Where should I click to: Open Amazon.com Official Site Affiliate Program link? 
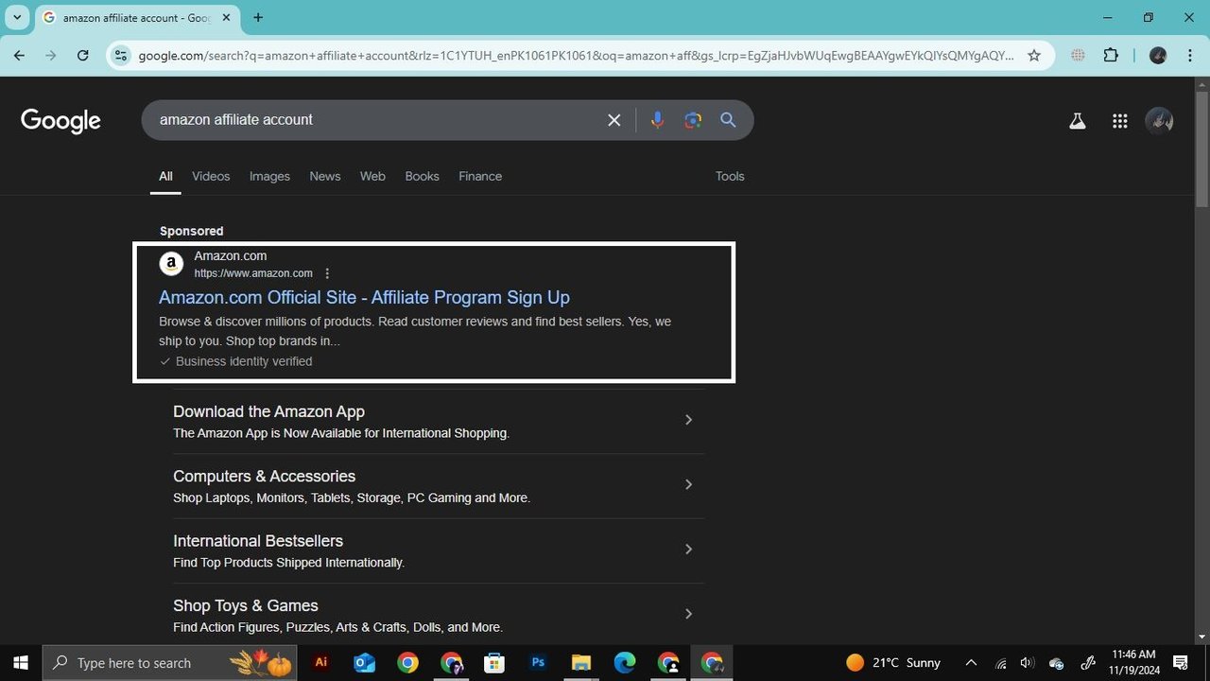(364, 297)
